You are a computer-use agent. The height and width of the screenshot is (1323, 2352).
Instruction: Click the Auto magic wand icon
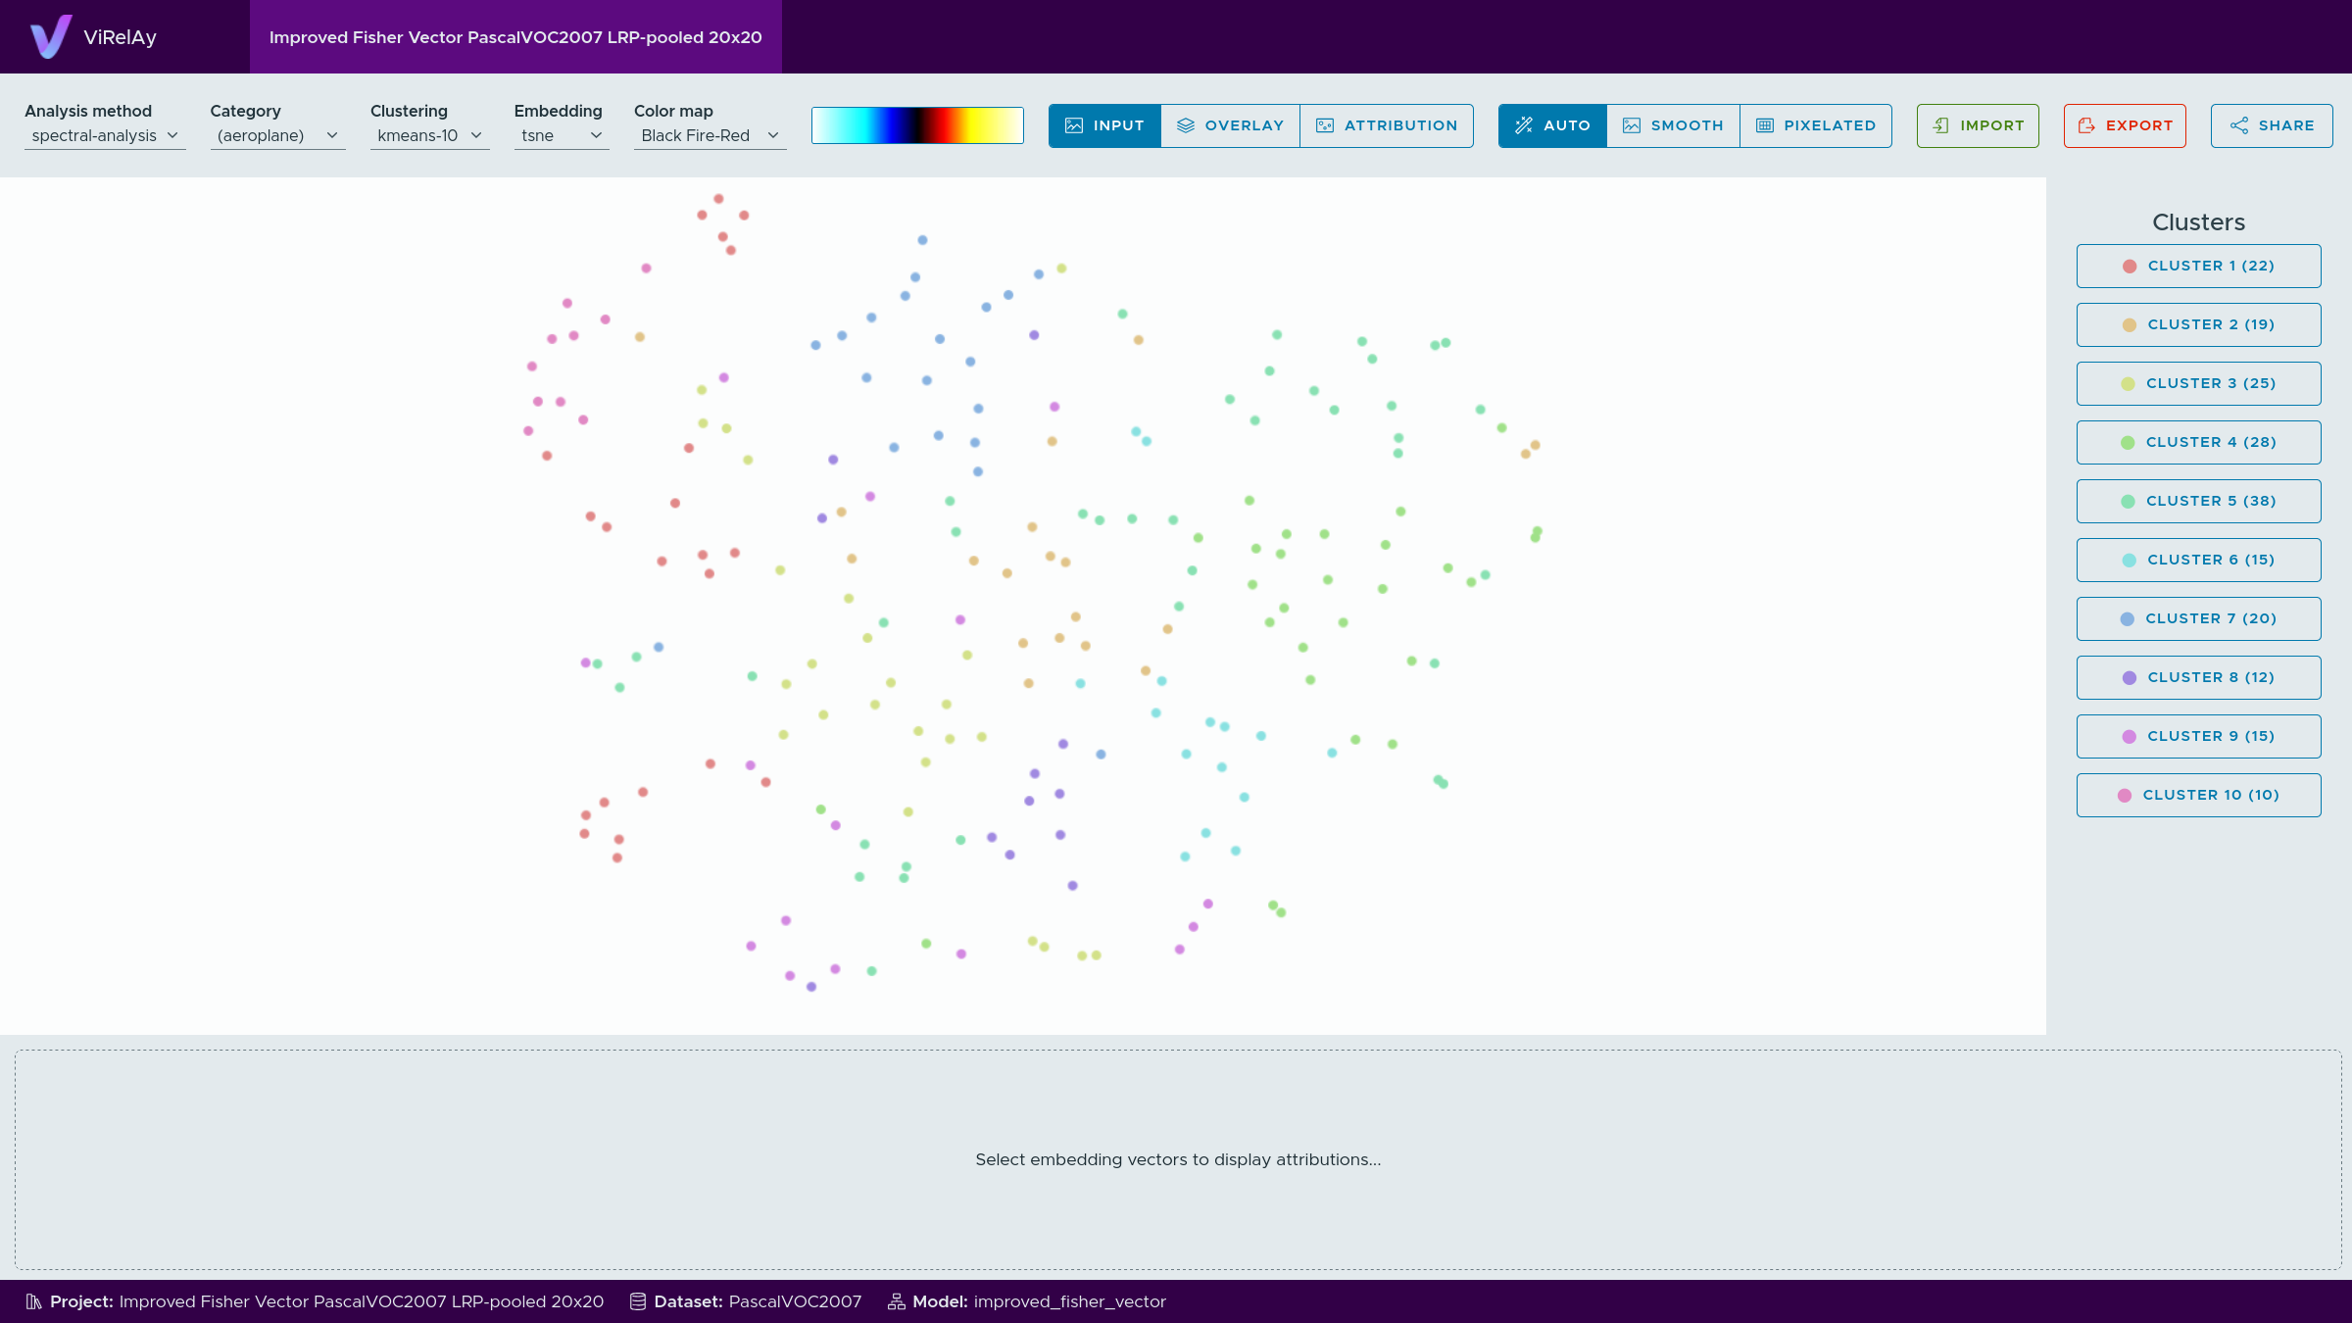(1524, 125)
